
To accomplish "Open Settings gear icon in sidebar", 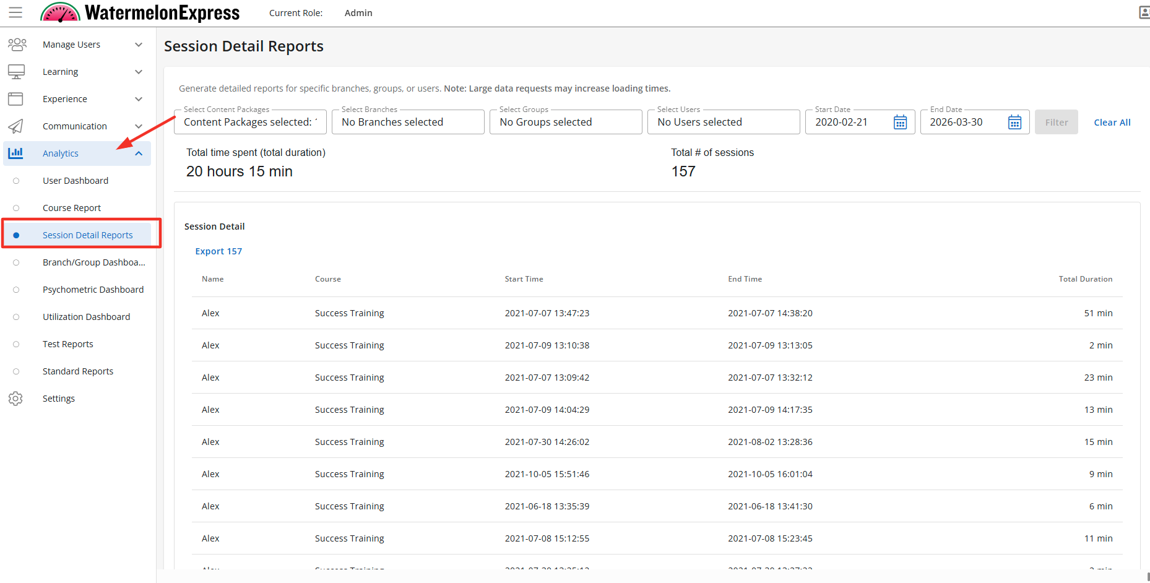I will (16, 399).
